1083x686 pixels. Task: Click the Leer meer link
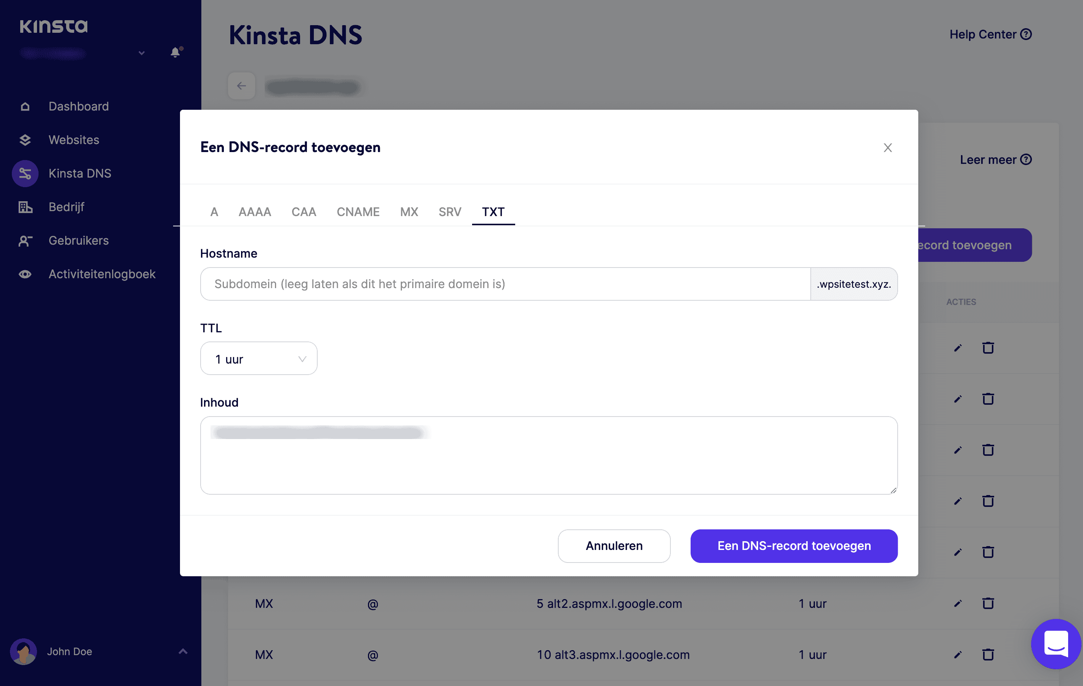996,160
